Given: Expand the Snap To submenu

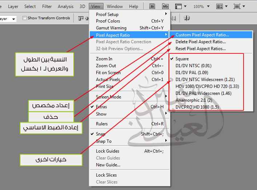Looking at the screenshot, I should (130, 141).
